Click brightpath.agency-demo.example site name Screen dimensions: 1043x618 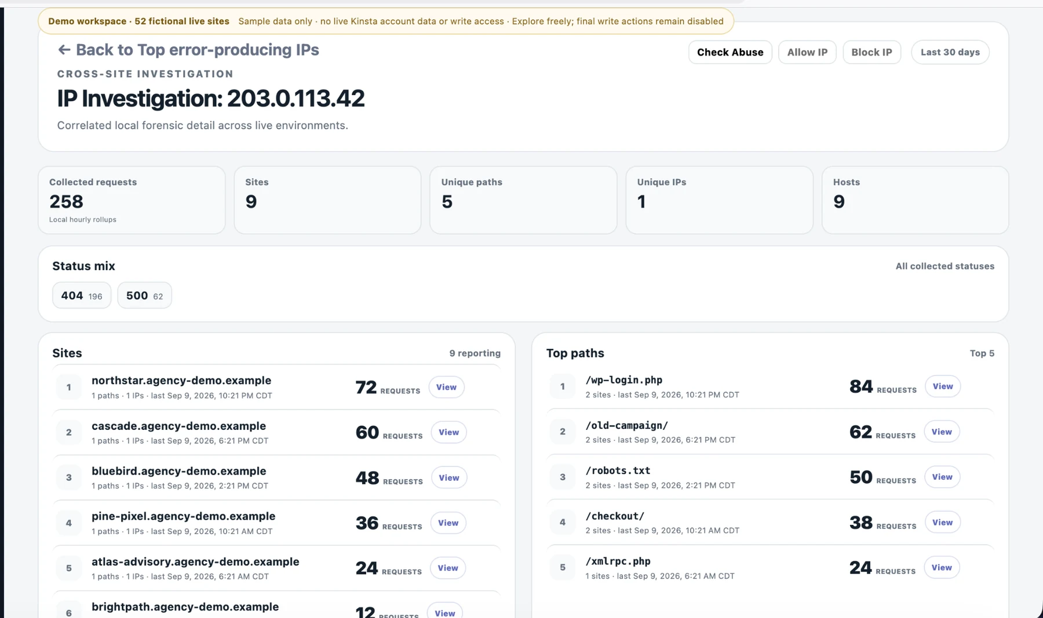point(185,606)
